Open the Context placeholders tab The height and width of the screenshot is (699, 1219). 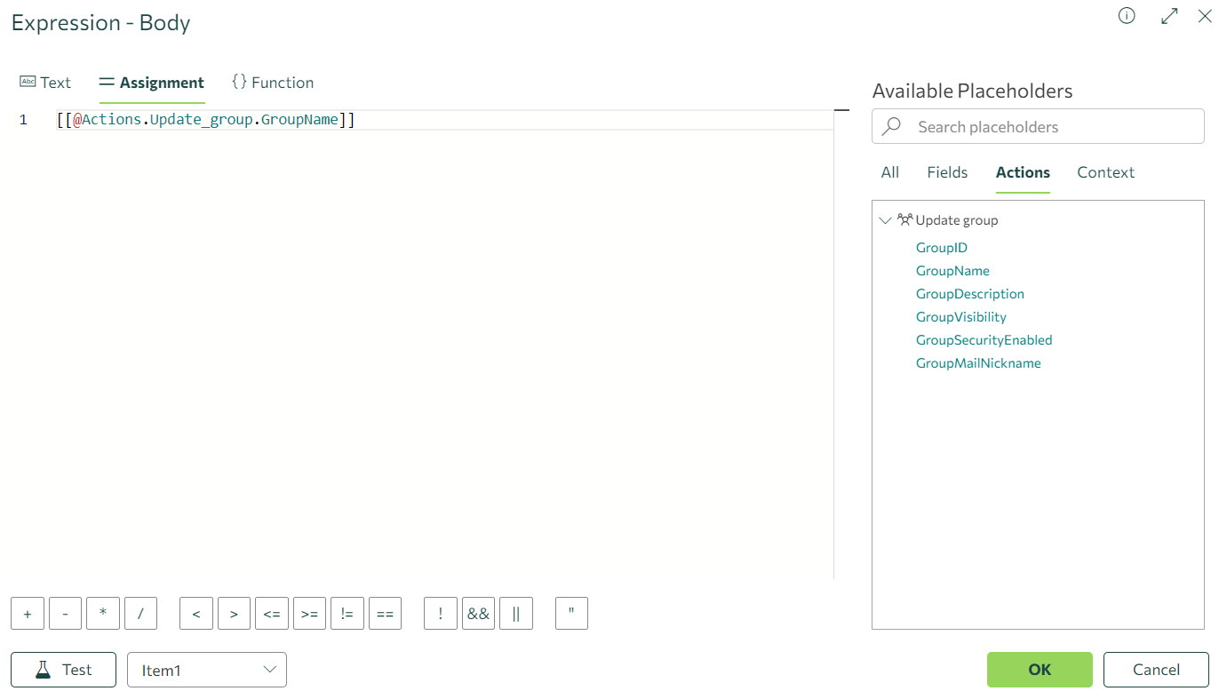coord(1105,172)
